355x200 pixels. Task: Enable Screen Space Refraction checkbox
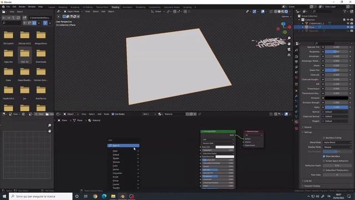(x=324, y=161)
